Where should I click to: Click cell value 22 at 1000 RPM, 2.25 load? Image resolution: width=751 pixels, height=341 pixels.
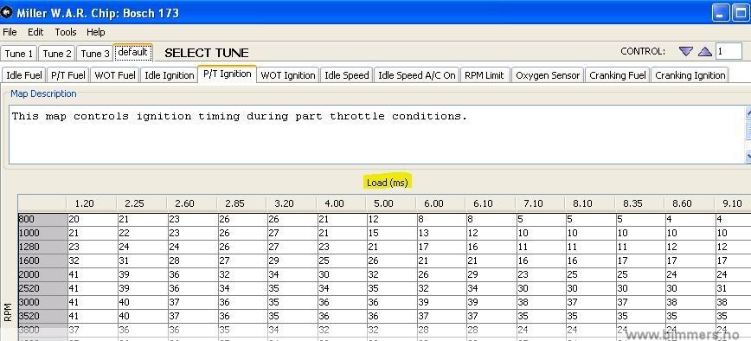pos(142,233)
